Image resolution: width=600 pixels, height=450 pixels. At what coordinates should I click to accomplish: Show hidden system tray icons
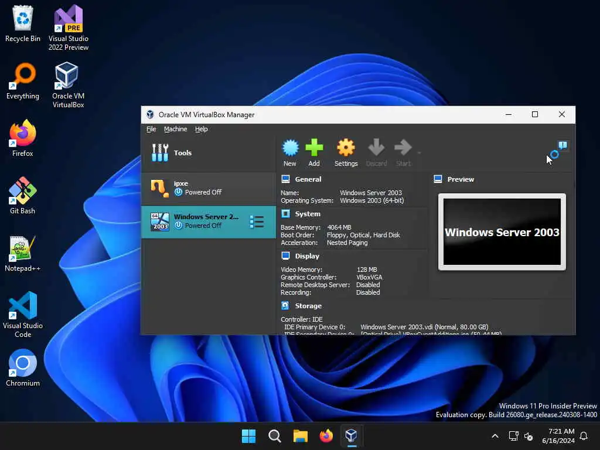coord(495,436)
